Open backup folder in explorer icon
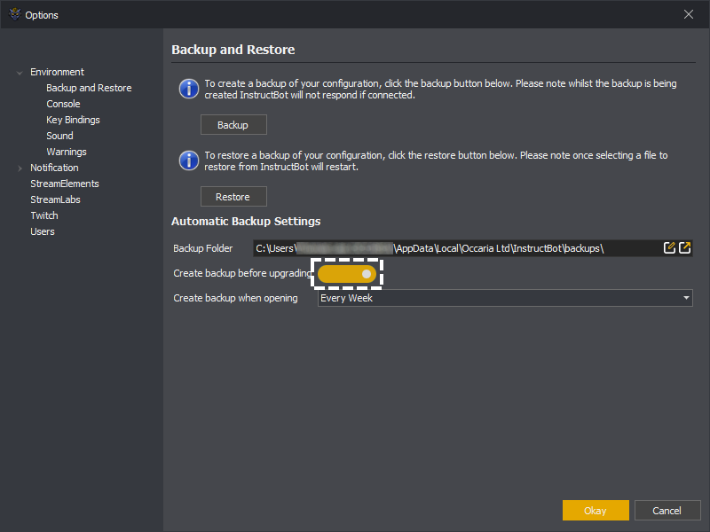Viewport: 710px width, 532px height. [x=684, y=248]
